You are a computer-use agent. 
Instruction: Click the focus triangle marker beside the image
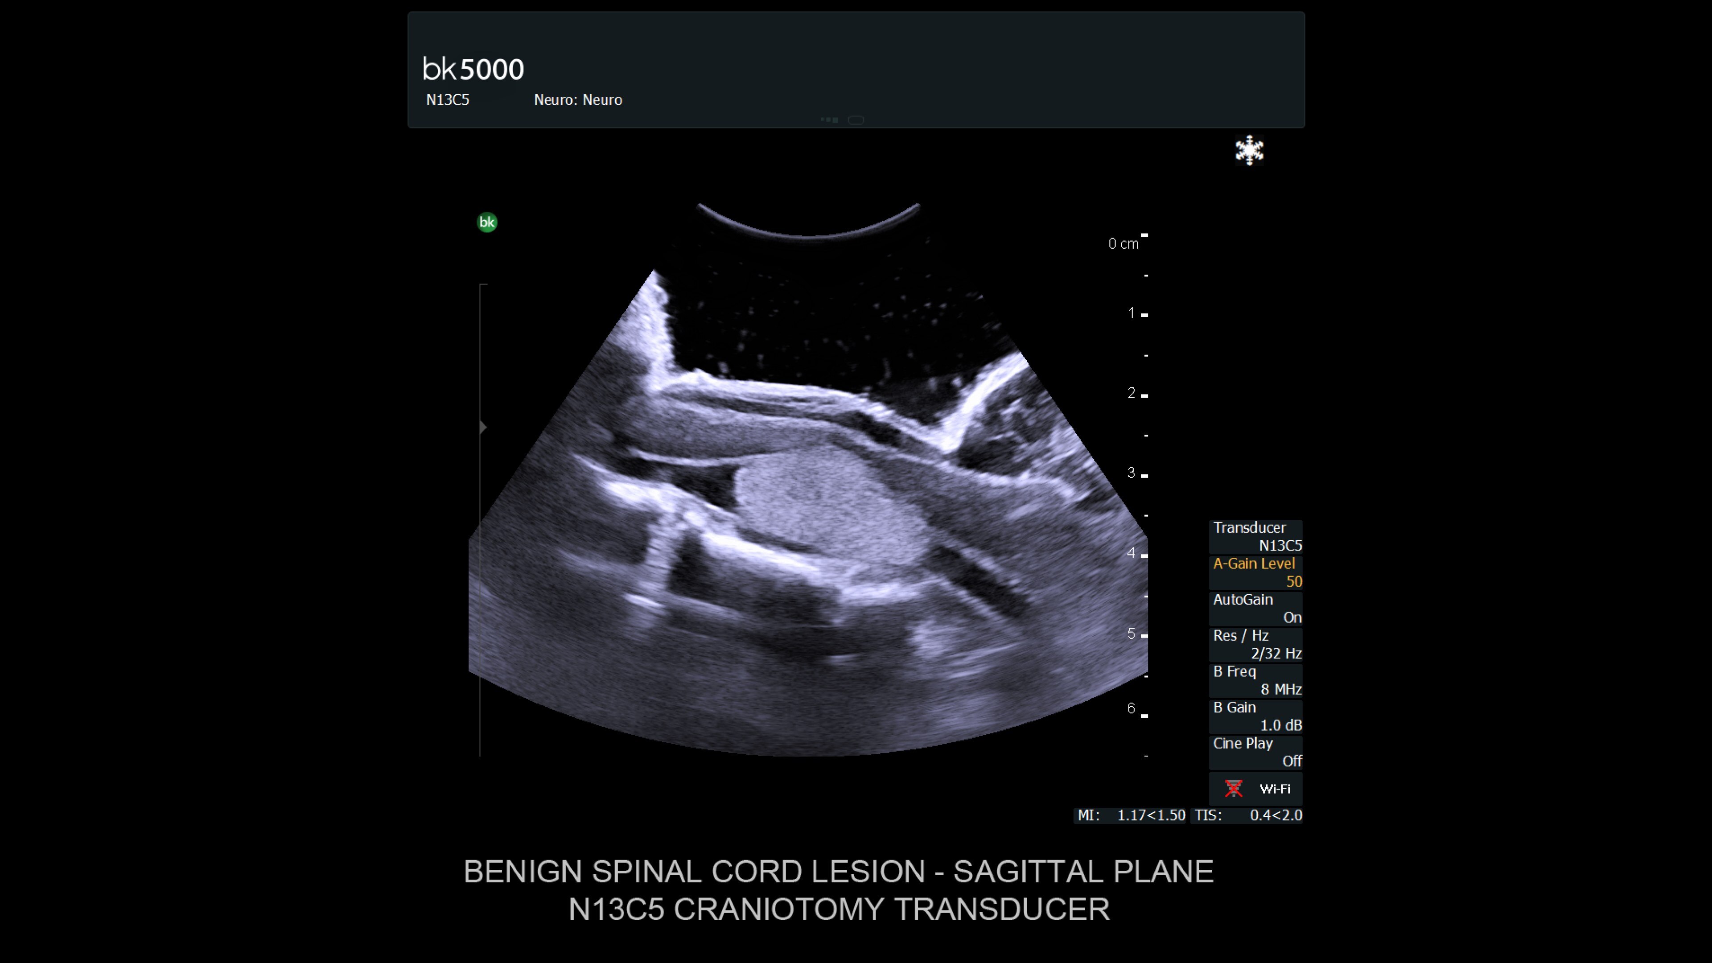pyautogui.click(x=483, y=428)
